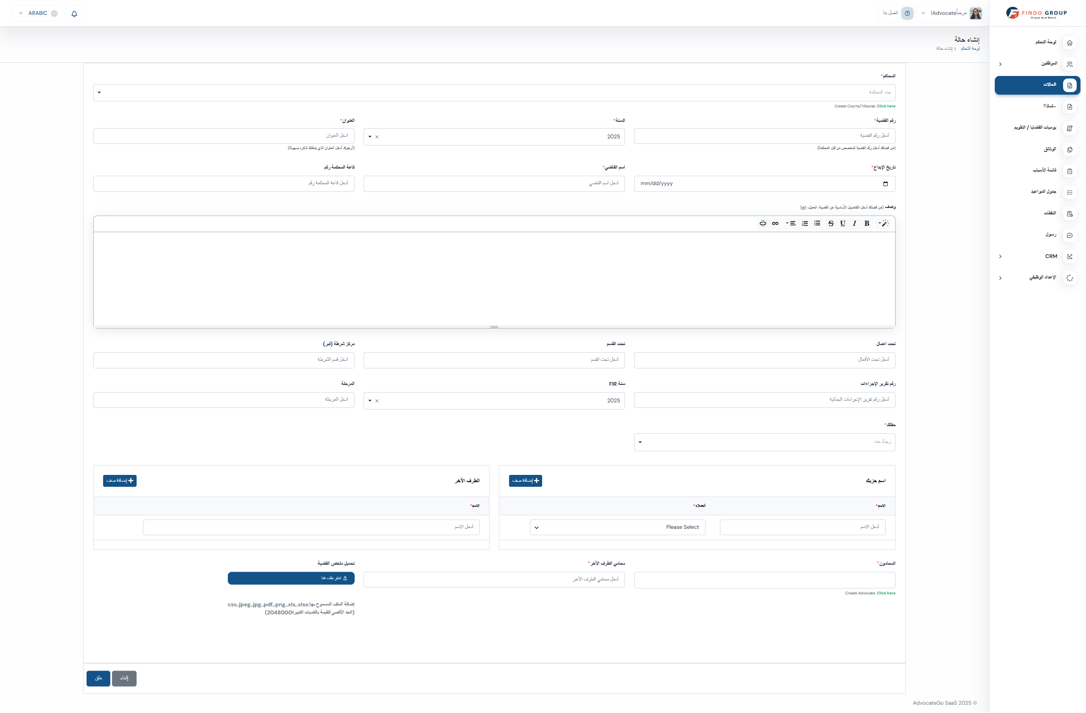Select the لوحة التحكم home icon

pyautogui.click(x=1070, y=42)
